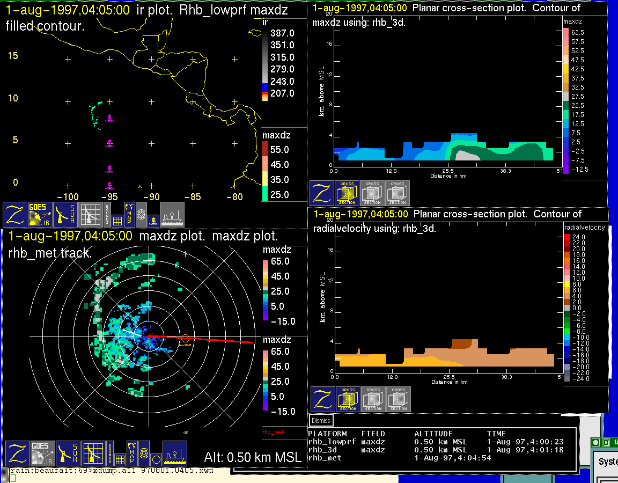
Task: Click the terminal line with the xdump.all command
Action: point(113,471)
